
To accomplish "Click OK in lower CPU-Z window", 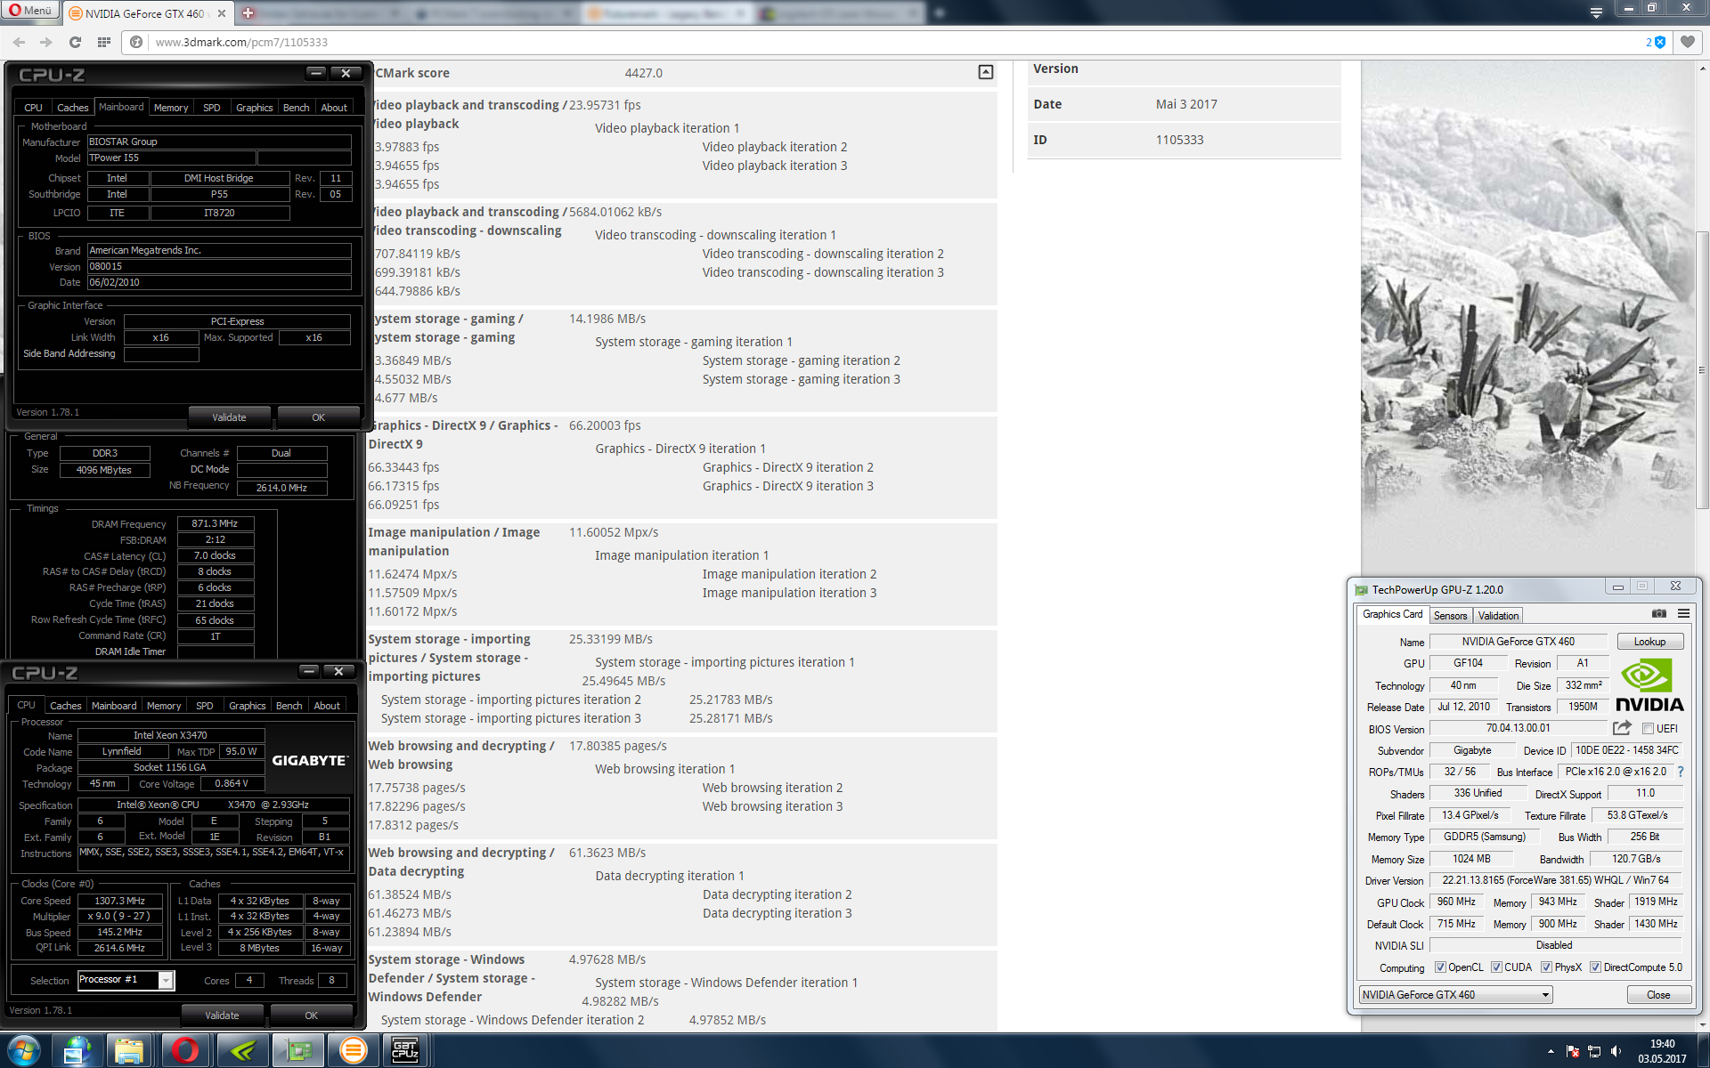I will 311,1015.
